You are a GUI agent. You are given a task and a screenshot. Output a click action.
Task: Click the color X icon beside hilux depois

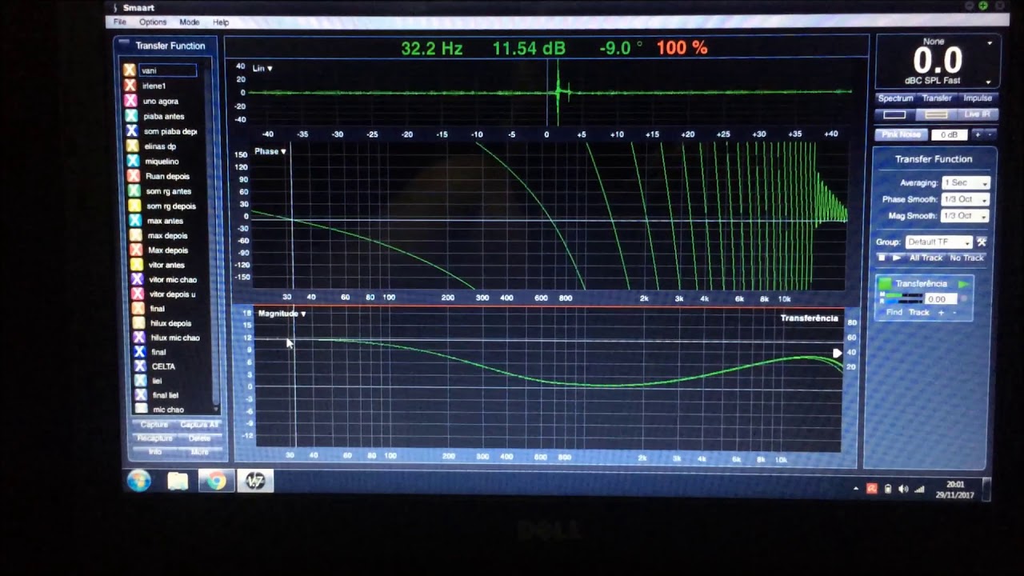(138, 323)
